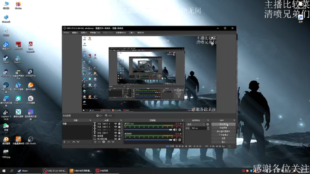The height and width of the screenshot is (174, 310).
Task: Switch to OBS 27.2.3 taskbar button
Action: tap(55, 171)
